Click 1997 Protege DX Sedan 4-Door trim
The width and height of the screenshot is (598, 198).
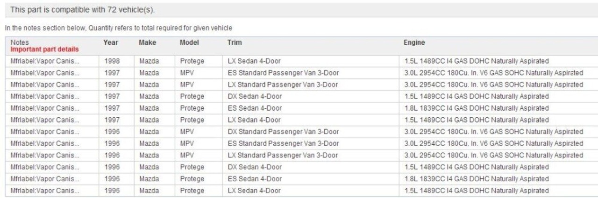[x=255, y=96]
